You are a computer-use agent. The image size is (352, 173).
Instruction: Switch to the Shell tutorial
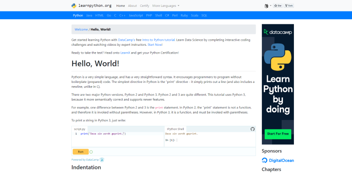click(x=159, y=16)
